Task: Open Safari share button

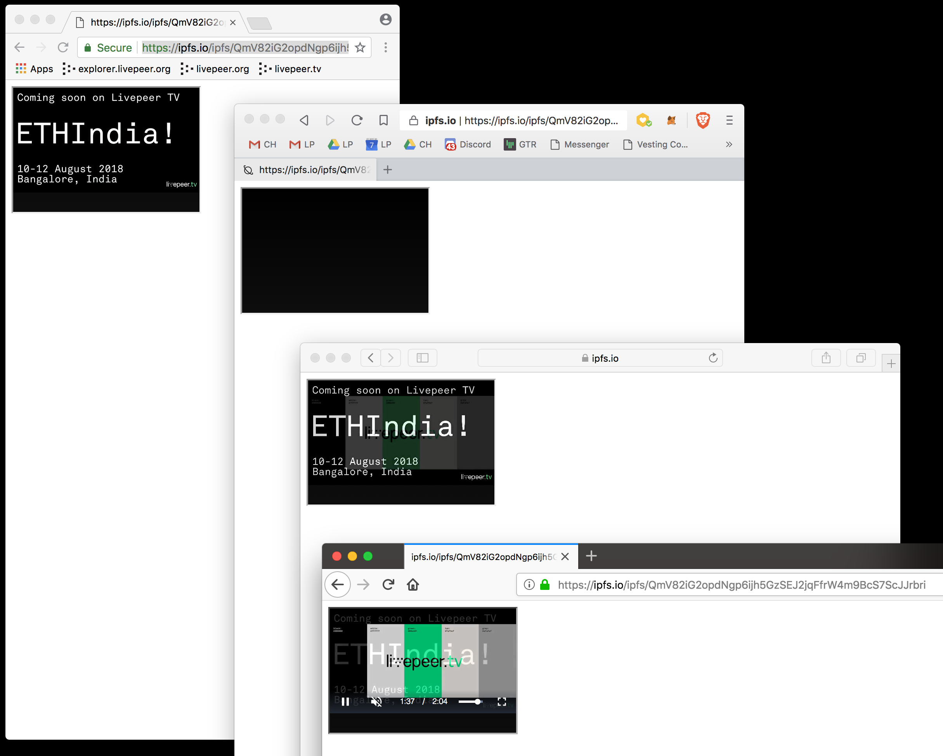Action: [826, 358]
